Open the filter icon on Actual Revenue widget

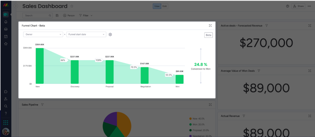click(x=244, y=116)
